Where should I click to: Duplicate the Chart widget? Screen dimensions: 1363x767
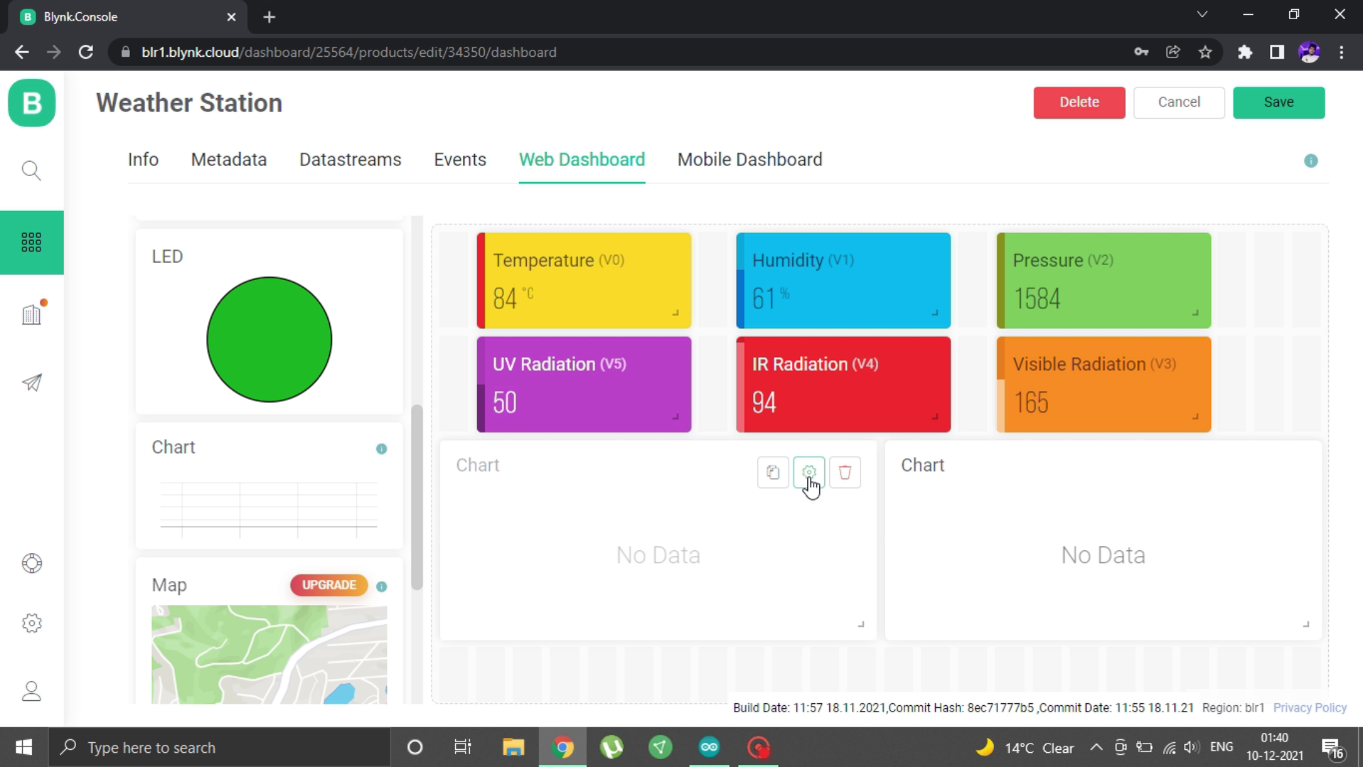tap(772, 472)
